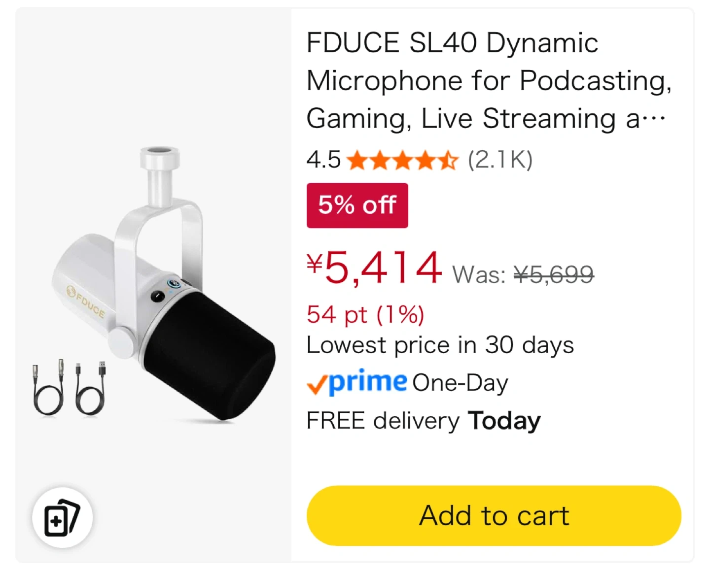Click the yellow Add to cart button
Viewport: 710px width, 570px height.
(x=494, y=515)
